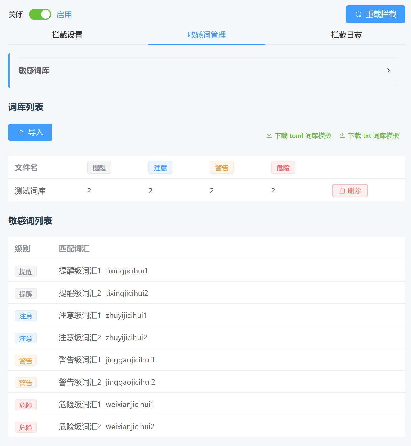Select the 敏感词管理 tab
Viewport: 411px width, 446px height.
click(206, 35)
